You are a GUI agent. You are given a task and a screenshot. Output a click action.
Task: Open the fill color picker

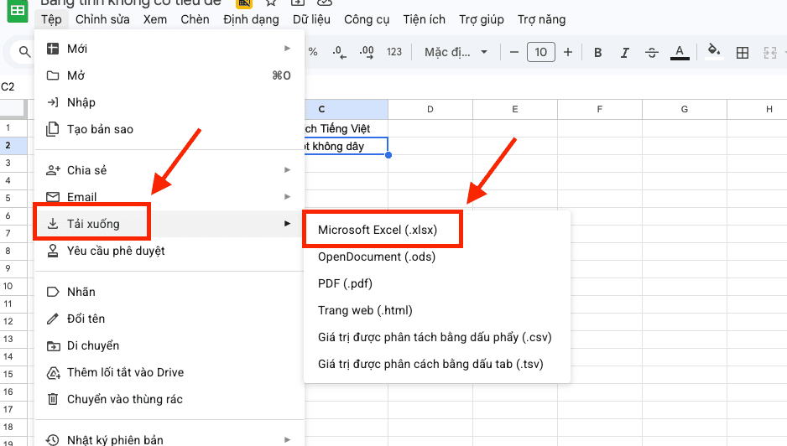714,51
